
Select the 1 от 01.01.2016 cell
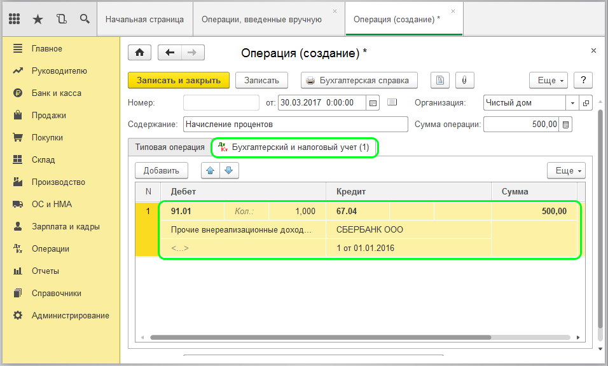[409, 248]
